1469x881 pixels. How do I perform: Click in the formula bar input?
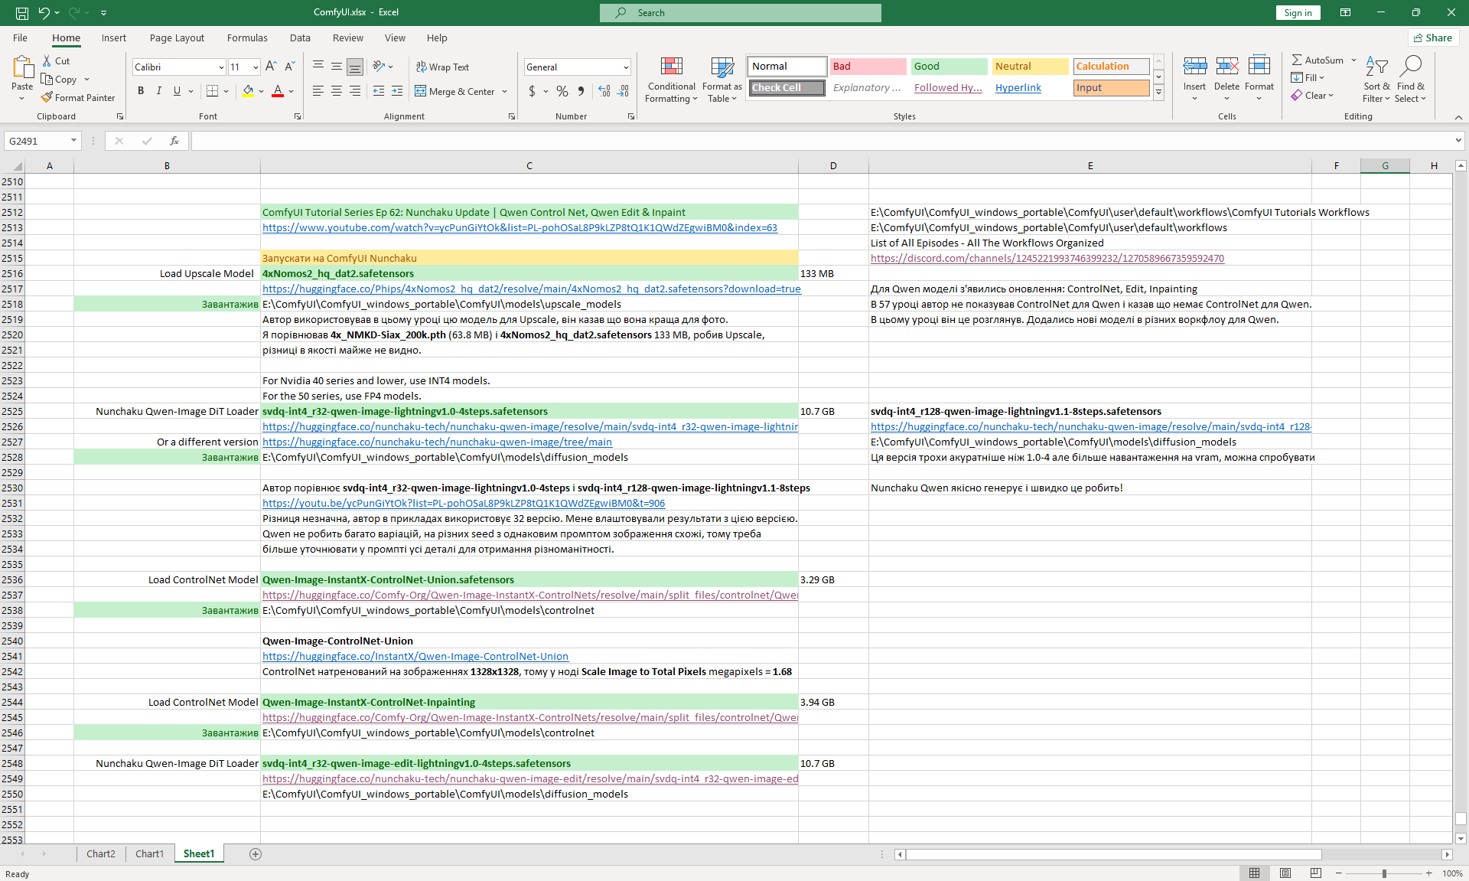(x=819, y=141)
